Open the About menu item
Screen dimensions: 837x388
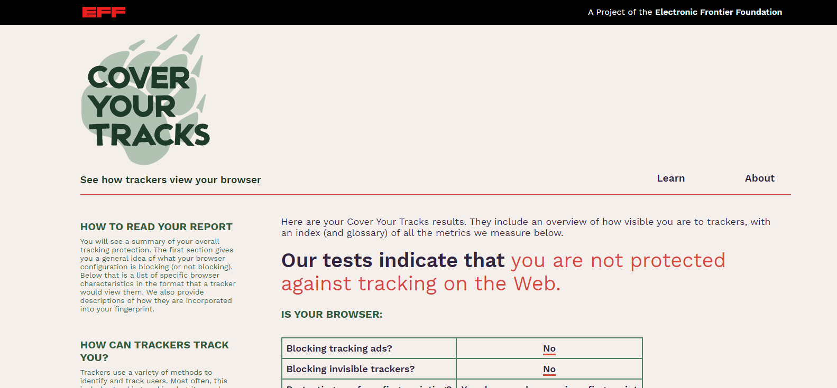[759, 178]
